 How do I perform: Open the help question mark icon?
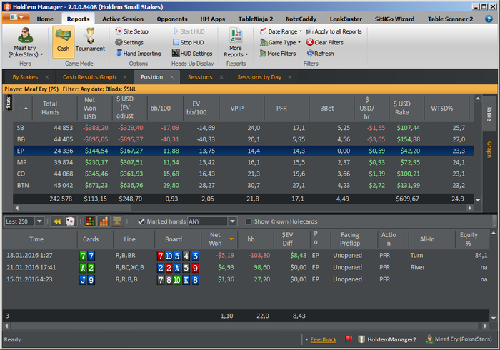[x=489, y=19]
